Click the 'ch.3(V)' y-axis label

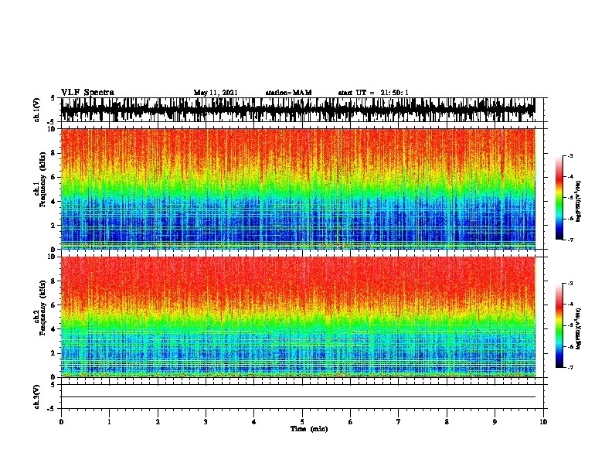pyautogui.click(x=36, y=396)
